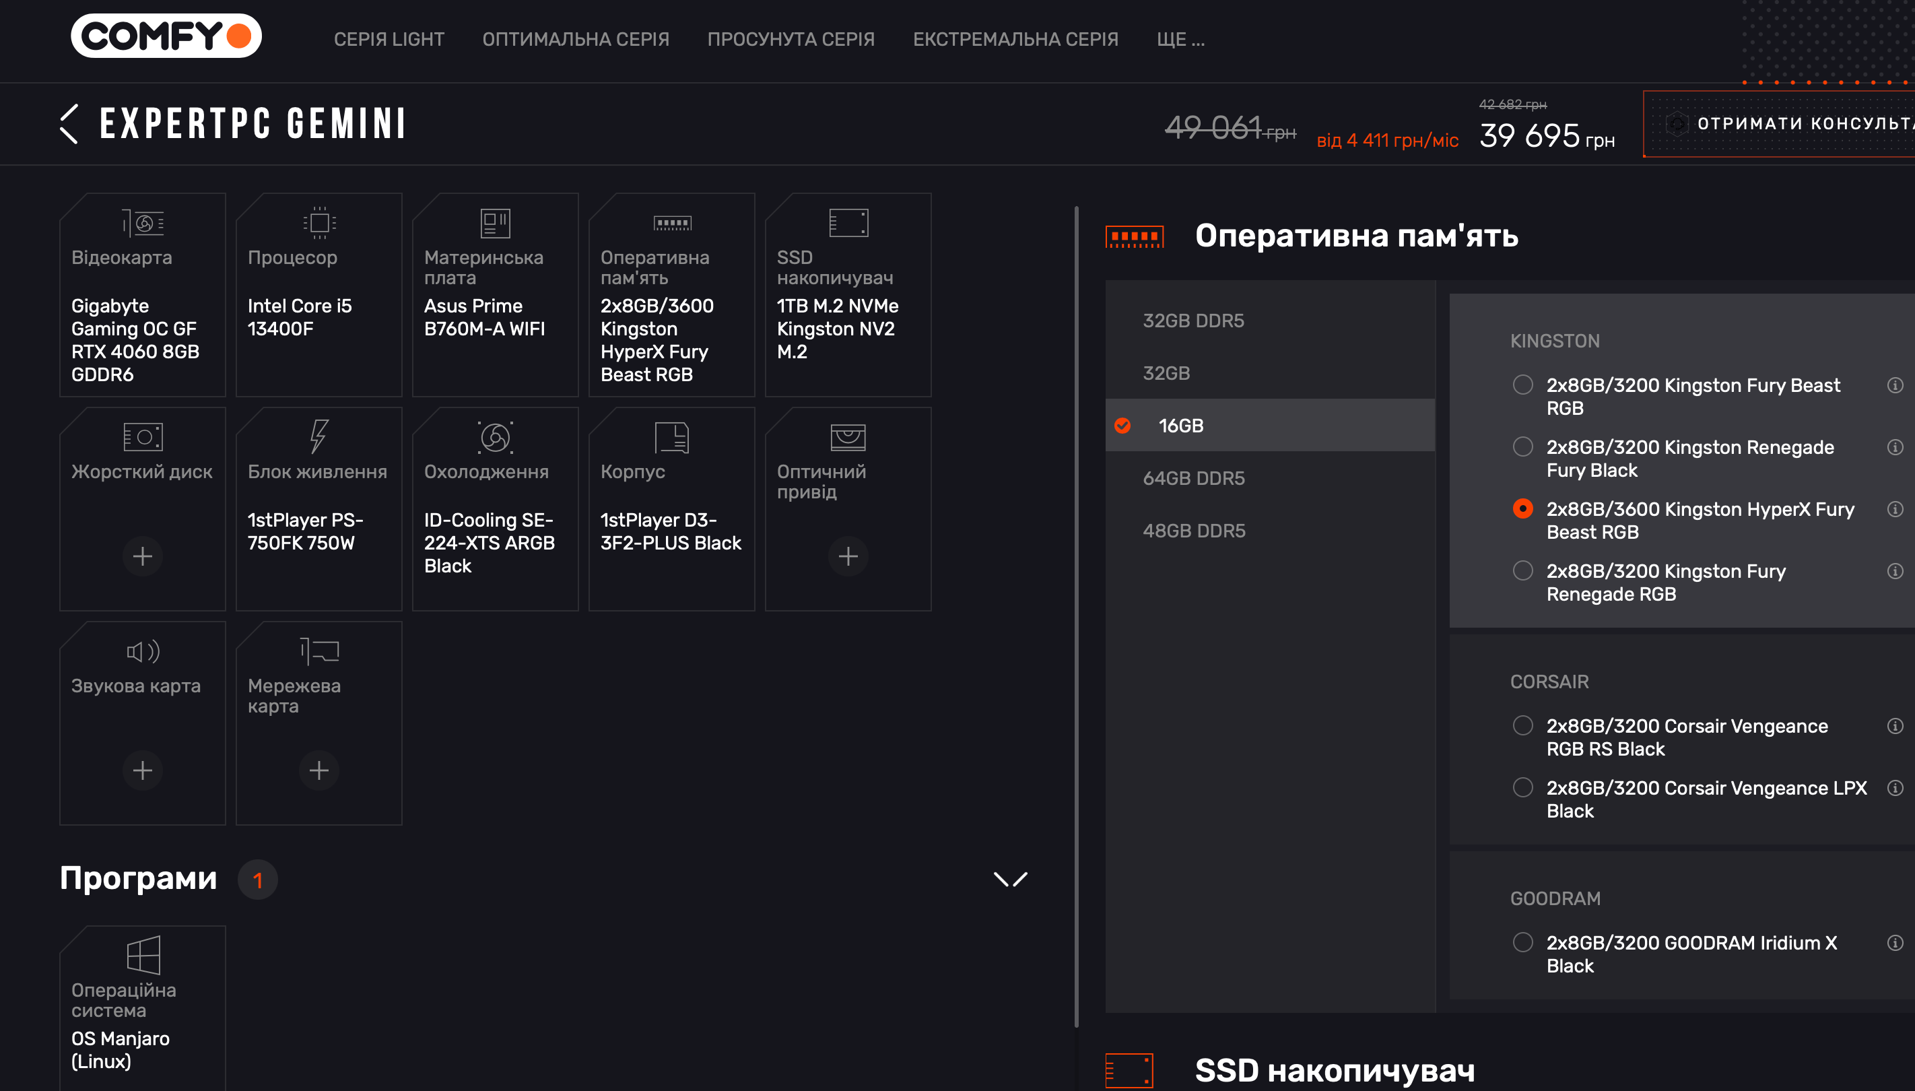The width and height of the screenshot is (1915, 1091).
Task: Open the 1stPlayer PS-750FK 750W power supply card
Action: (319, 508)
